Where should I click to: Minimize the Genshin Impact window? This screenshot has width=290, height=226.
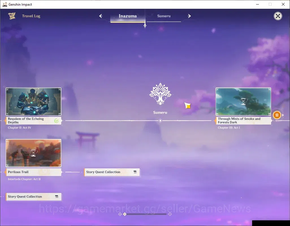click(257, 4)
